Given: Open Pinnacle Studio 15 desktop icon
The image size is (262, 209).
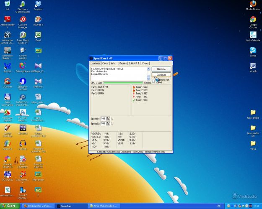Looking at the screenshot, I should point(8,162).
